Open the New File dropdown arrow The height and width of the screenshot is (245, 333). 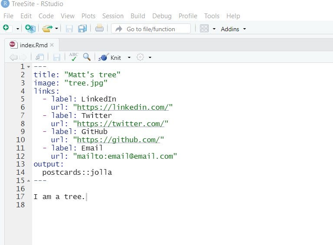pos(18,29)
